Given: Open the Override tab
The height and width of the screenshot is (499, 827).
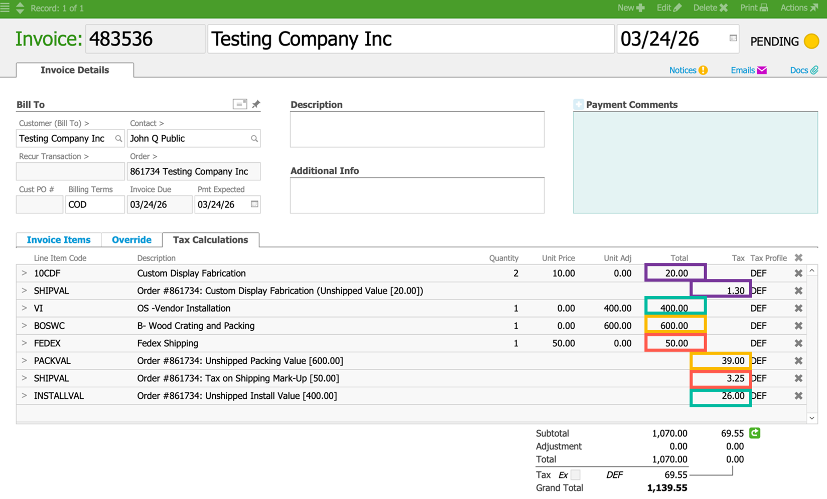Looking at the screenshot, I should pos(131,240).
